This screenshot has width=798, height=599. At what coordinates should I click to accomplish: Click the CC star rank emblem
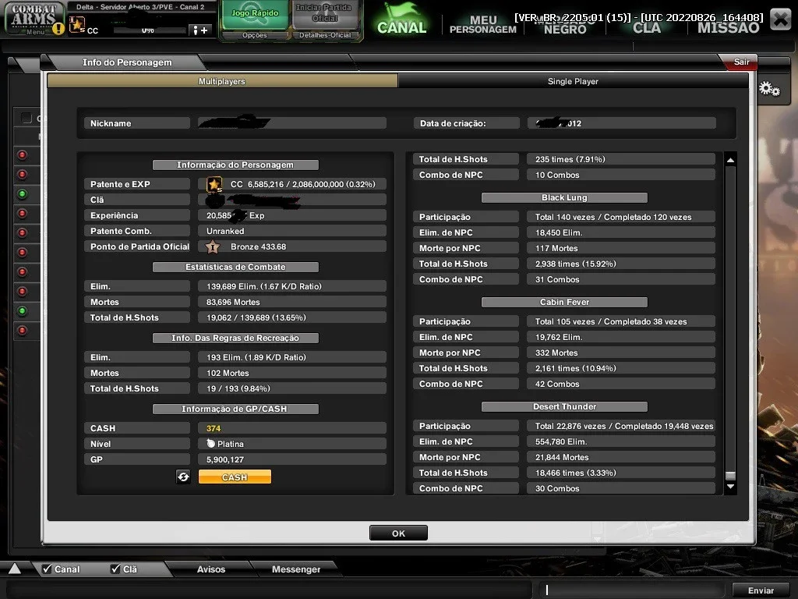tap(214, 184)
